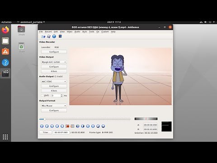Open Ubuntu Software from the dock
The image size is (217, 163).
tap(5, 52)
